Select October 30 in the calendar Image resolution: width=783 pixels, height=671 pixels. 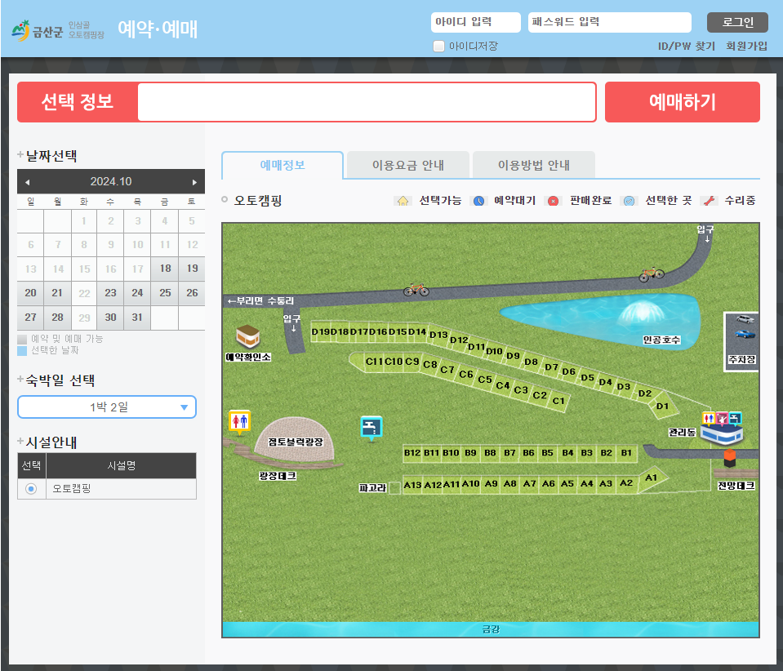(111, 318)
